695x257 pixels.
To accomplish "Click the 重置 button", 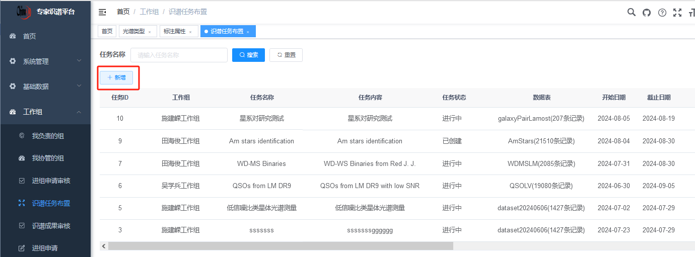I will [x=286, y=55].
